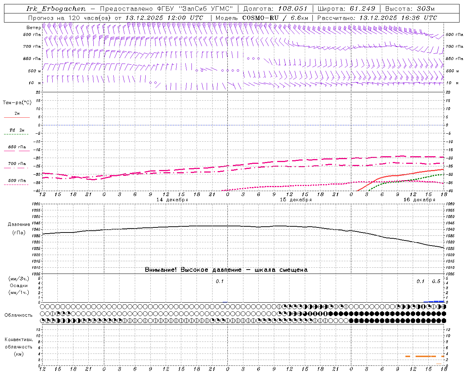The image size is (465, 372).
Task: Select the latitude value 61.249
Action: (x=362, y=9)
